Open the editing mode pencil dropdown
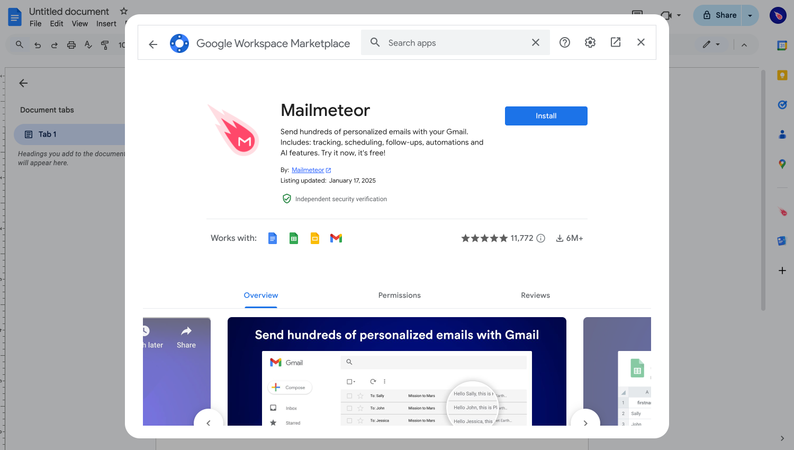794x450 pixels. coord(711,44)
